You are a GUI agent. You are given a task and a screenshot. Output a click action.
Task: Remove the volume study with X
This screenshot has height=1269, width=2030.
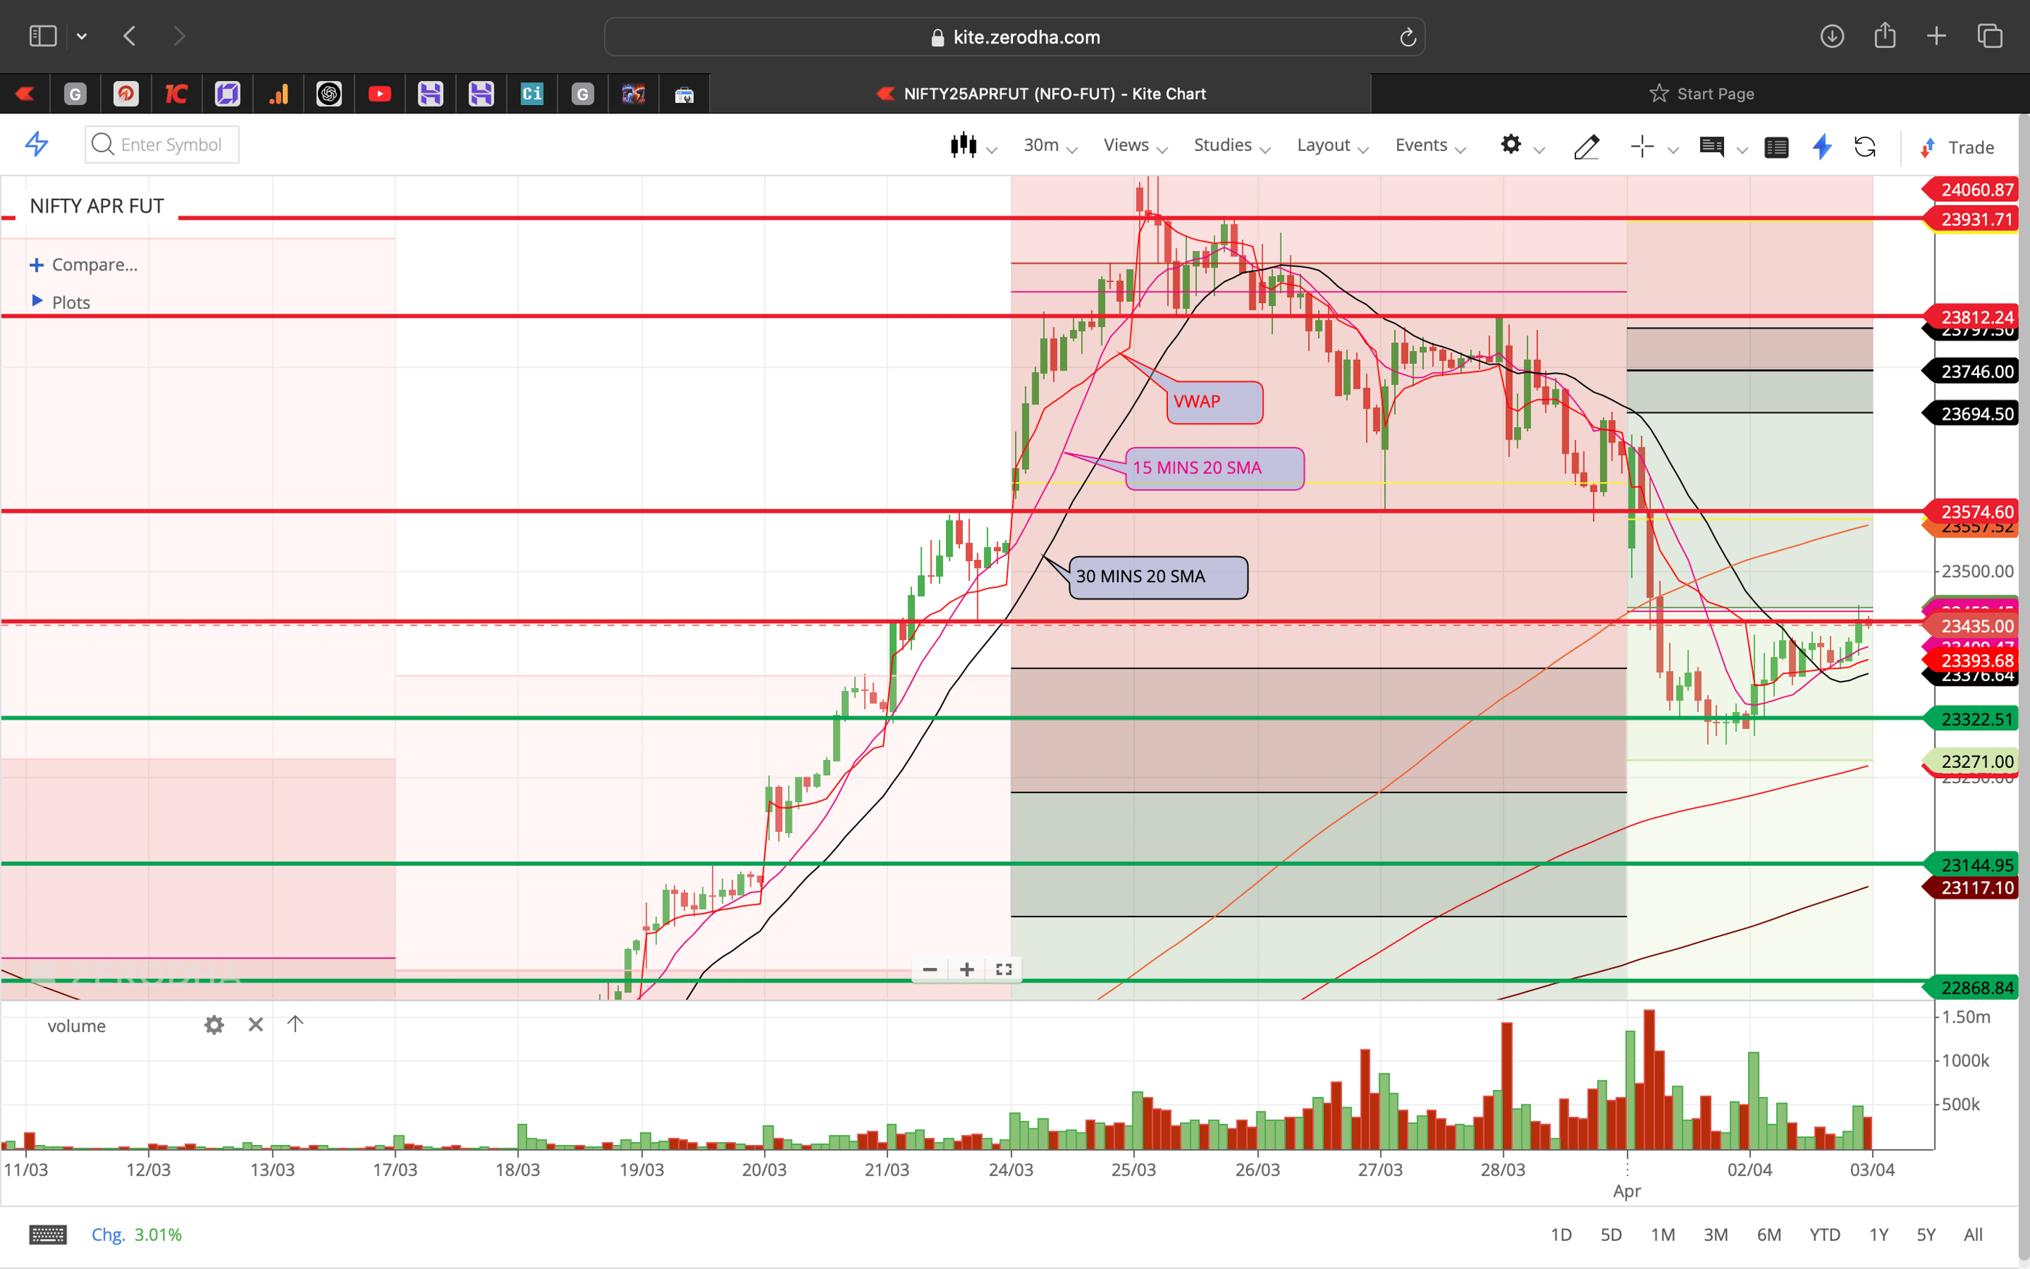point(256,1024)
